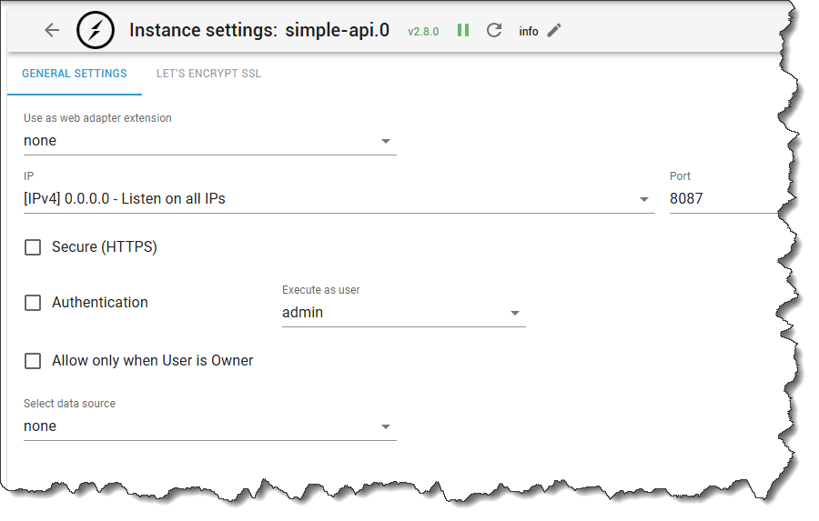The height and width of the screenshot is (521, 819).
Task: Click the Instance settings title text
Action: click(259, 30)
